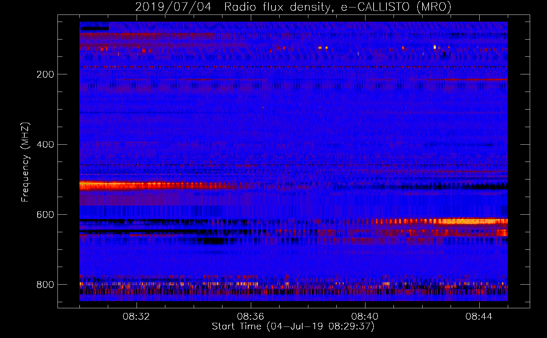Click the 400 frequency tick label

[45, 145]
